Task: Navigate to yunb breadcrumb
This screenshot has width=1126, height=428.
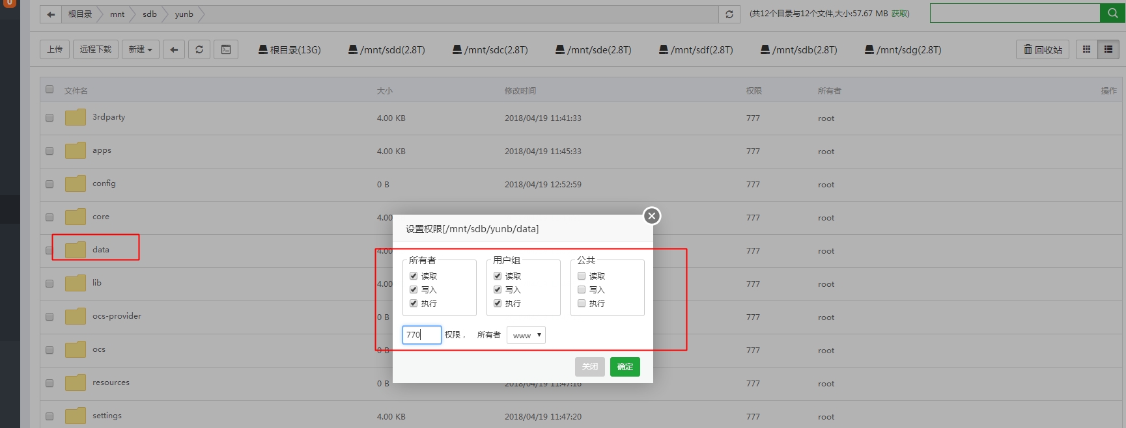Action: coord(184,14)
